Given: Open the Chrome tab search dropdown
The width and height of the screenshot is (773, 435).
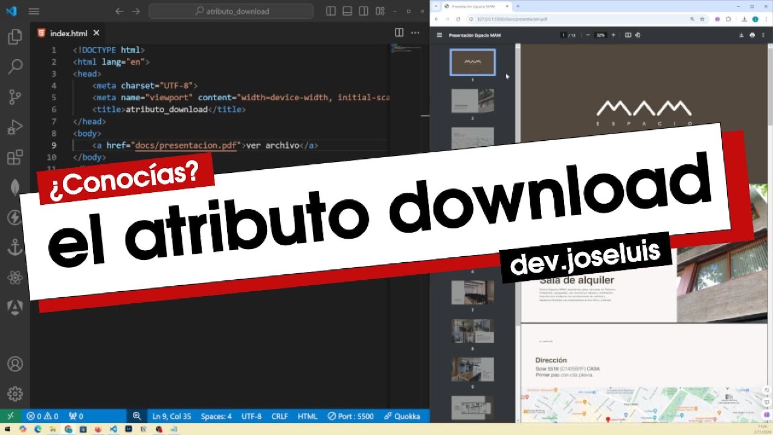Looking at the screenshot, I should pyautogui.click(x=436, y=5).
